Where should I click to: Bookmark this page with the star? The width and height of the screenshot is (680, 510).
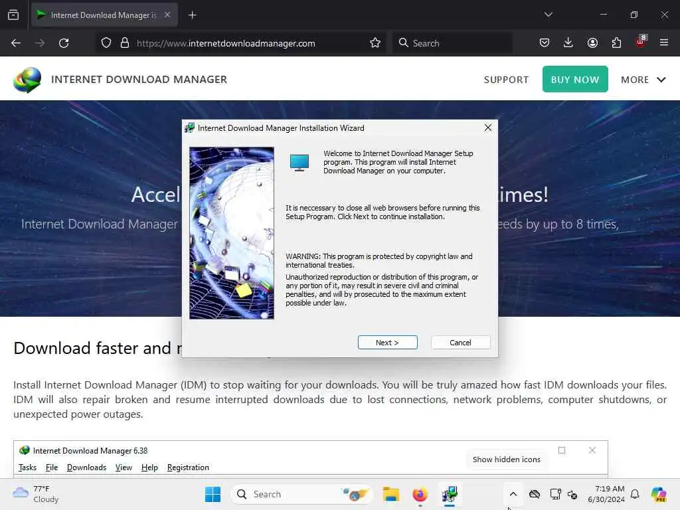pos(375,43)
